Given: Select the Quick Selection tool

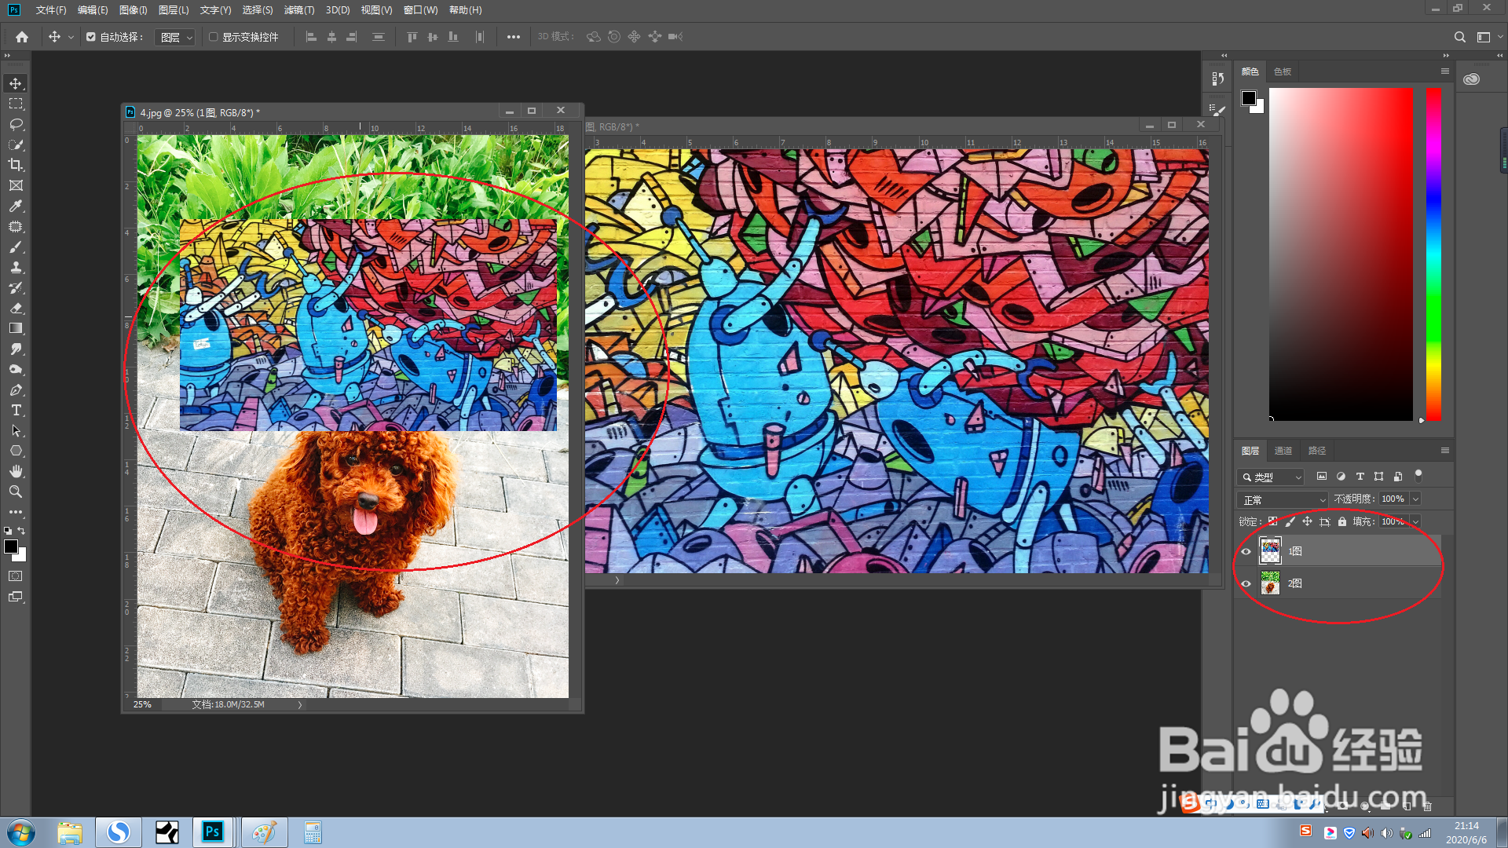Looking at the screenshot, I should point(16,144).
